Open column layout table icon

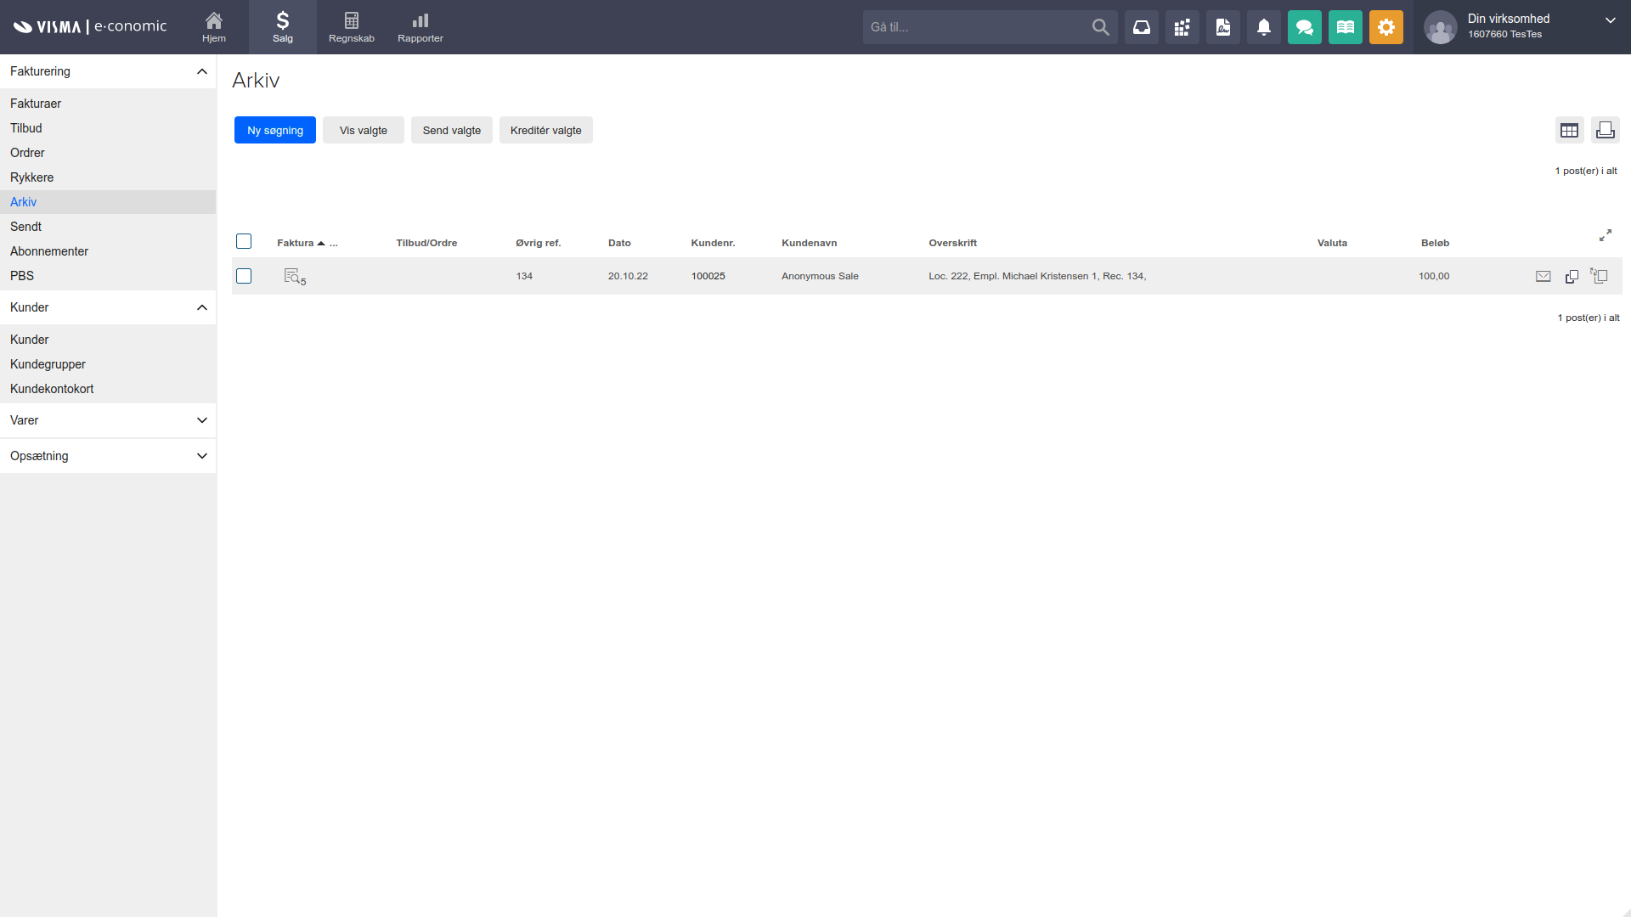point(1569,130)
